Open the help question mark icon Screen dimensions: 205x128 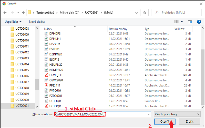198,22
